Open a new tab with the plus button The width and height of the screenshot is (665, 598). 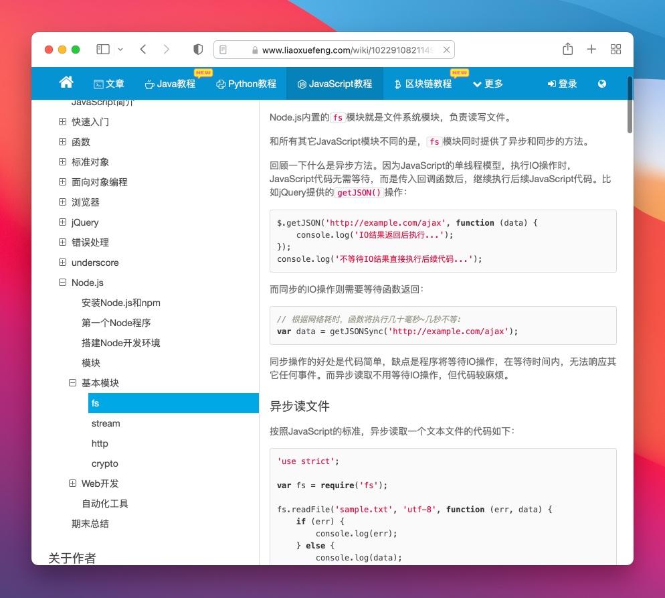point(591,49)
